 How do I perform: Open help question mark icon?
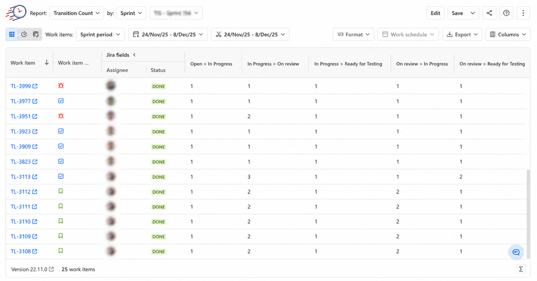pos(506,13)
